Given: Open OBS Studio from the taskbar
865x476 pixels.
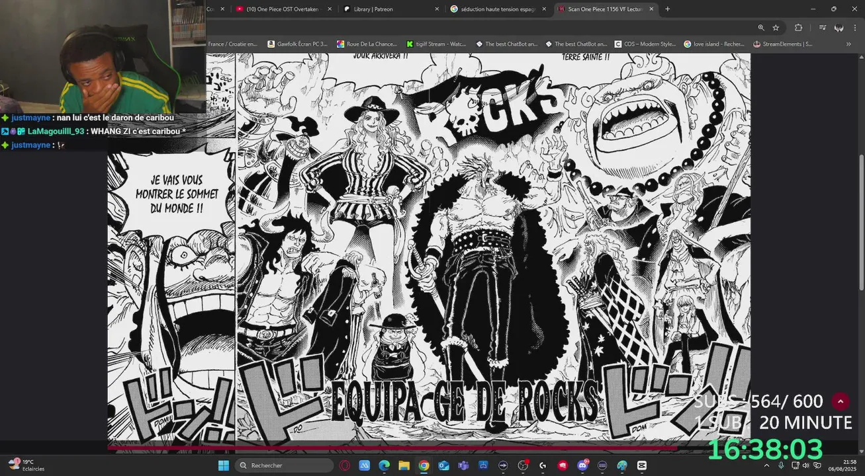Looking at the screenshot, I should (x=523, y=465).
